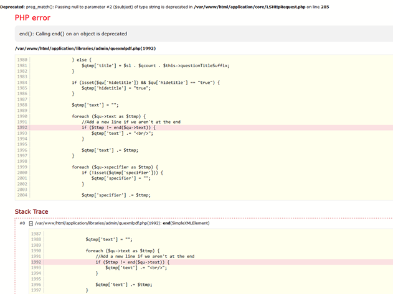Collapse stack trace frame #0 with minus icon
This screenshot has height=294, width=393.
pyautogui.click(x=31, y=223)
